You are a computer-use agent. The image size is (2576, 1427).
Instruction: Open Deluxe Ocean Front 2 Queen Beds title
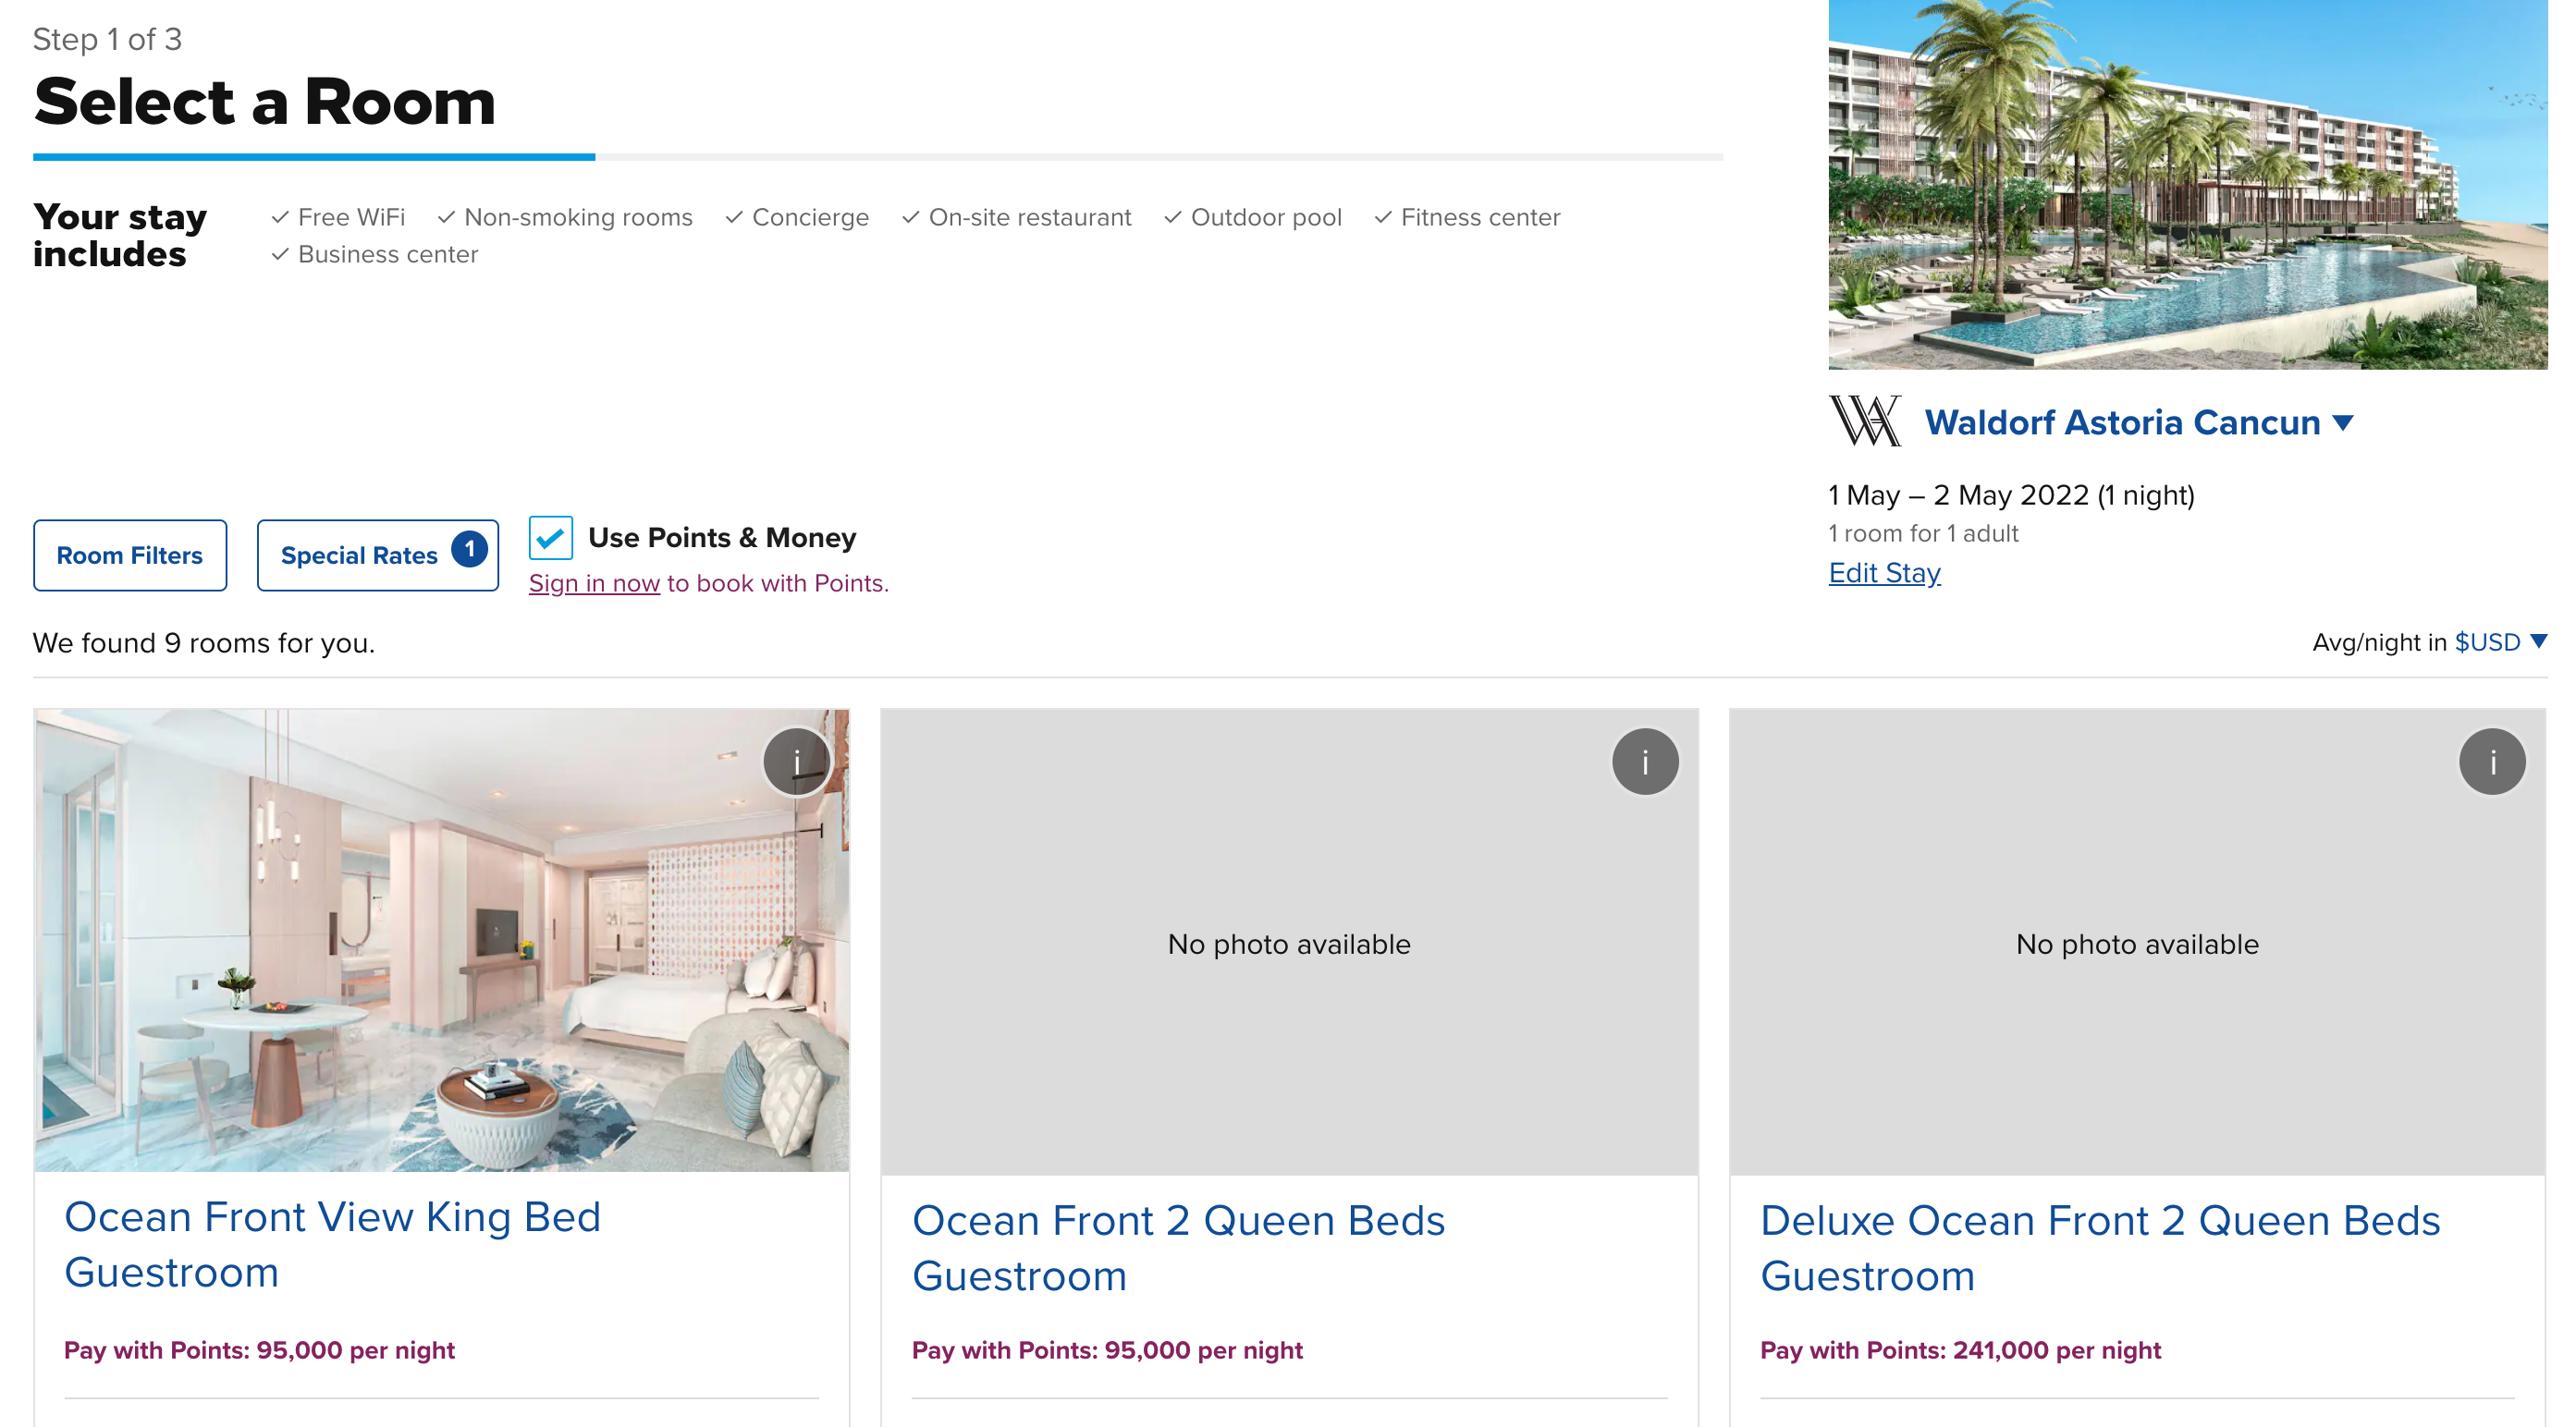(x=2099, y=1247)
